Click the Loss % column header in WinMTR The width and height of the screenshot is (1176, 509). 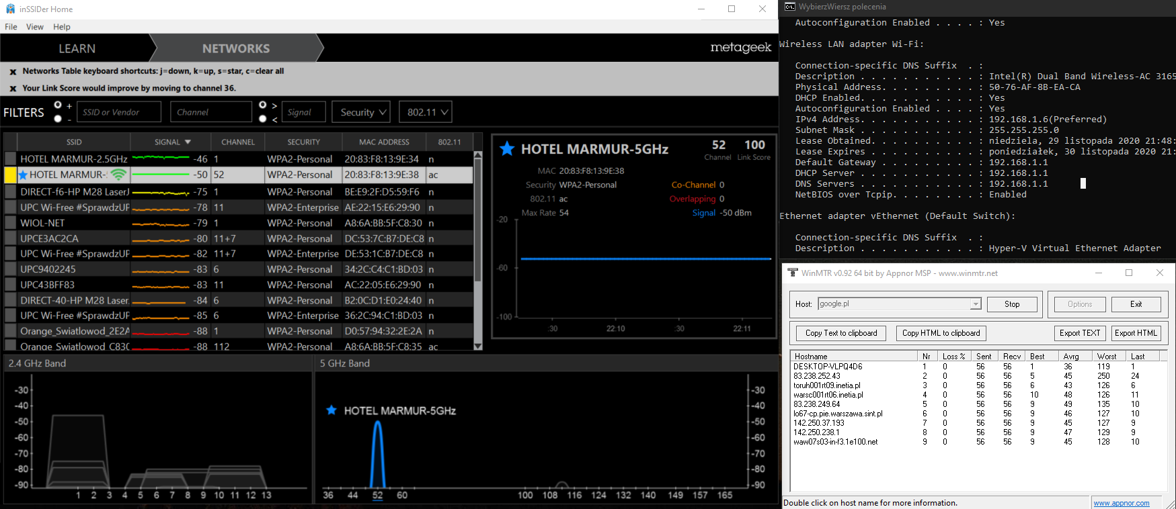954,357
